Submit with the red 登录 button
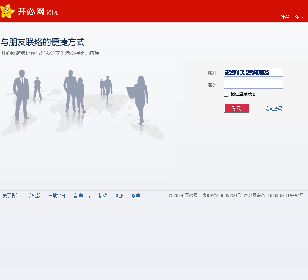Image resolution: width=308 pixels, height=280 pixels. click(236, 108)
